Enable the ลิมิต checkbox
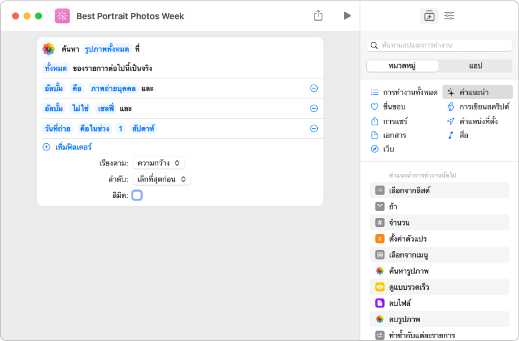Screen dimensions: 519x341 [x=137, y=195]
